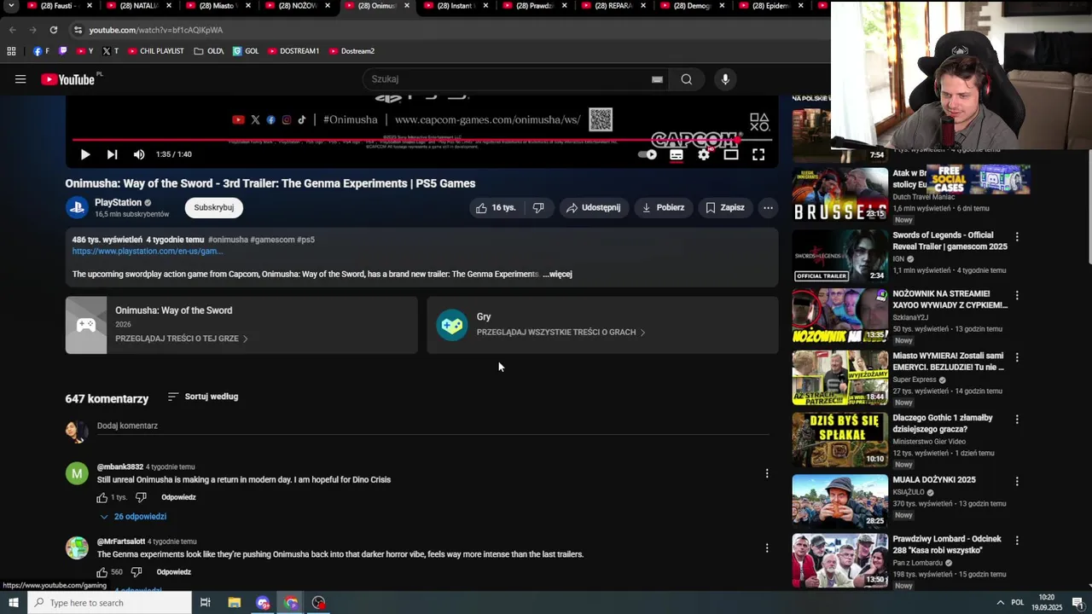The height and width of the screenshot is (614, 1092).
Task: Open Prawdziwy Lombard Odcinek 288 video title
Action: point(947,545)
